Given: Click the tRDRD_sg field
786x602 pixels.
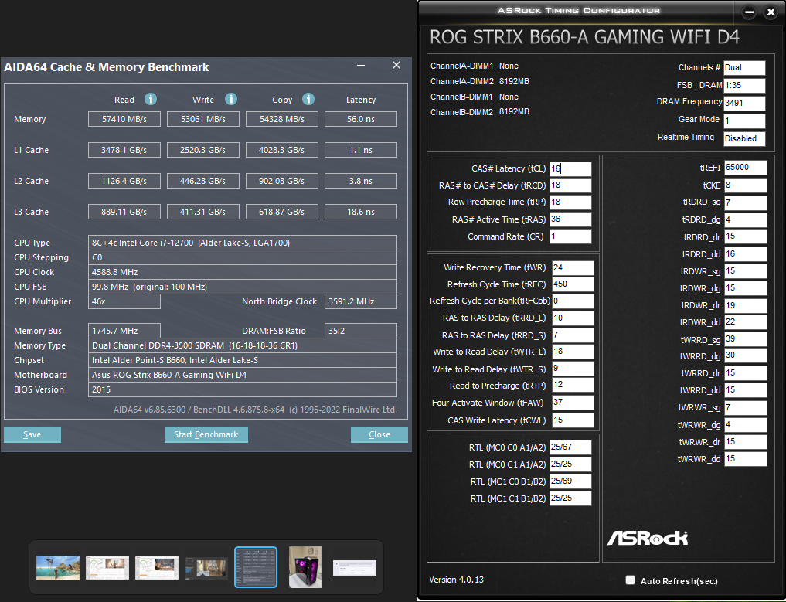Looking at the screenshot, I should pos(745,203).
